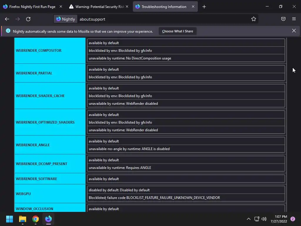Click WEBRENDER_ANGLE 'available by default' entry
The width and height of the screenshot is (301, 226).
tap(104, 141)
